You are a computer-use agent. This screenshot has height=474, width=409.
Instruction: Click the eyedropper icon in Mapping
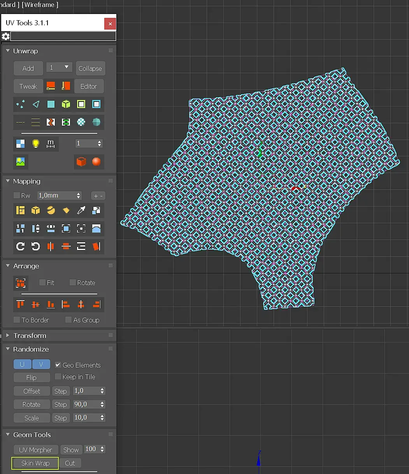[81, 210]
